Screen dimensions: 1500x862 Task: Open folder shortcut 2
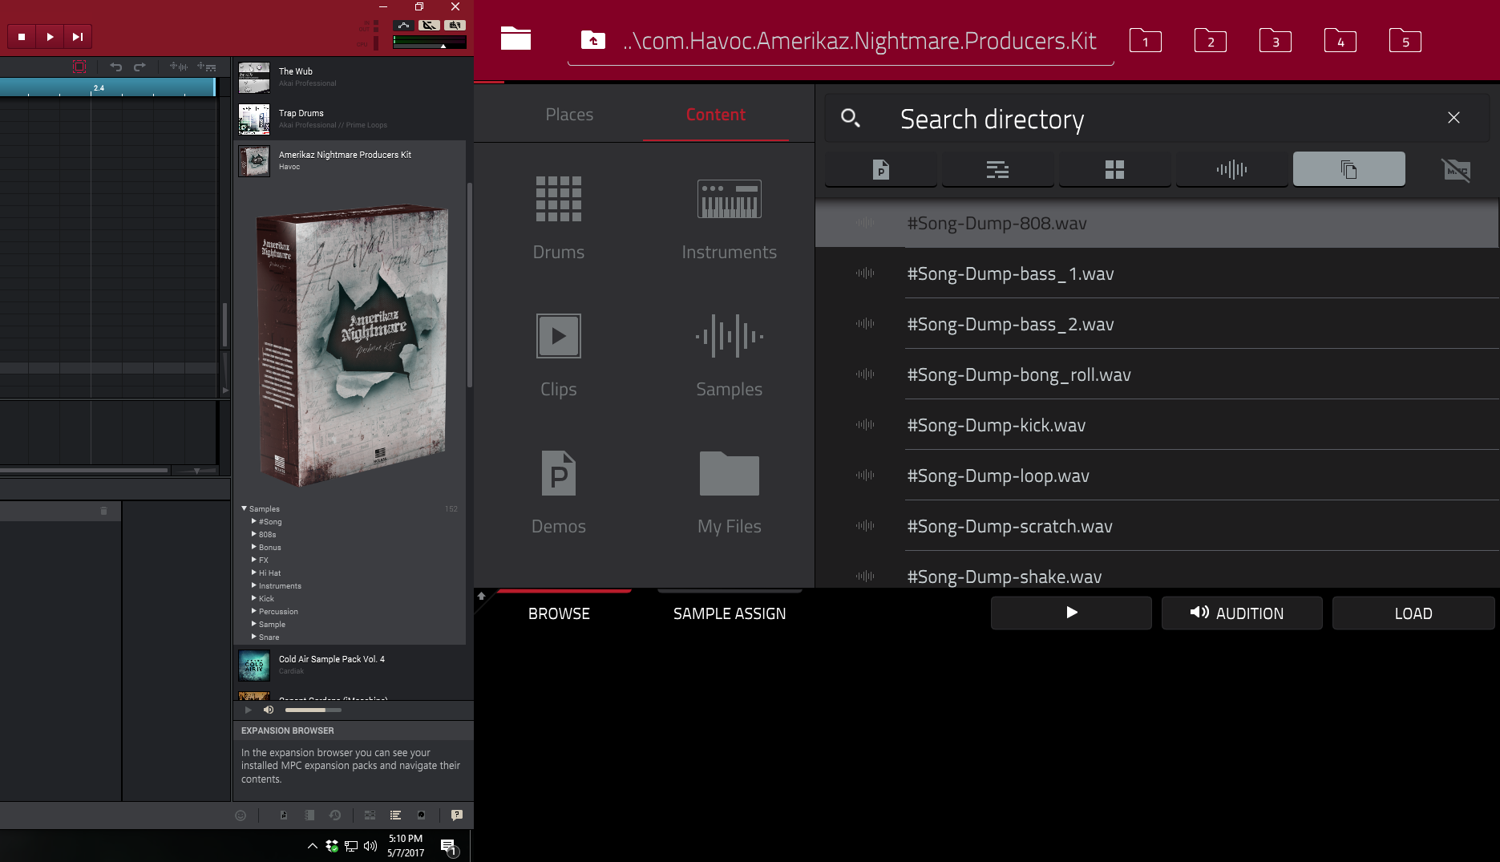pos(1210,40)
